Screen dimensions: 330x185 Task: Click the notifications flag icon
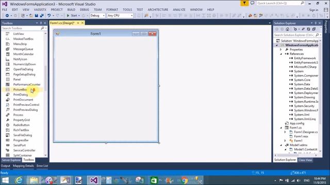point(244,3)
